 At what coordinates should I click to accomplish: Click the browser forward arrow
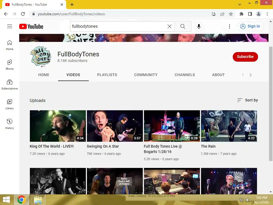click(14, 14)
